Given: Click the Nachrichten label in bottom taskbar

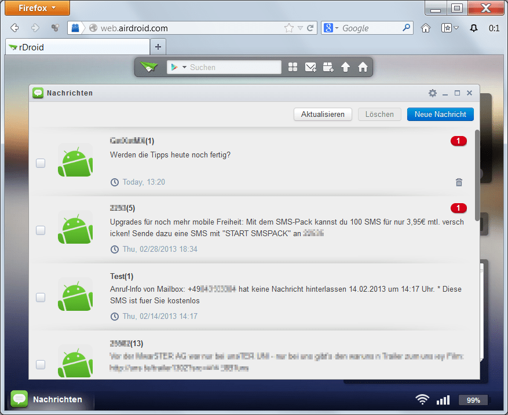Looking at the screenshot, I should tap(57, 399).
